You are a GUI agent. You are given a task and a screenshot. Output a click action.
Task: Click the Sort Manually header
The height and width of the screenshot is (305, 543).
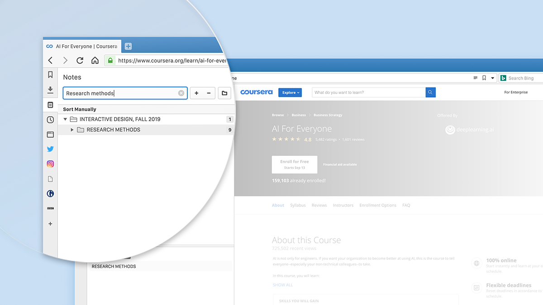(80, 109)
